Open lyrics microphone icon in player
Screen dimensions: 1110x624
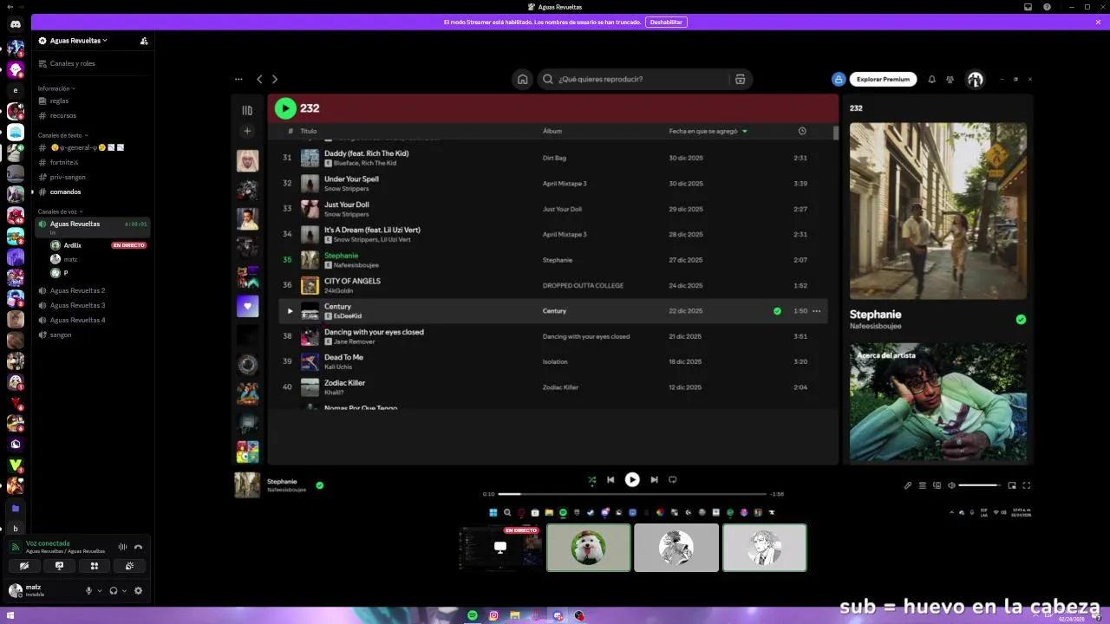(908, 485)
